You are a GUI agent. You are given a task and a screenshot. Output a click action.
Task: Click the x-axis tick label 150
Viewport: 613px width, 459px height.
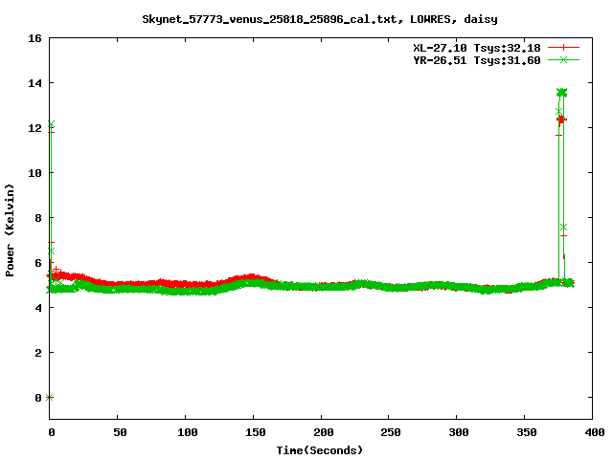(x=256, y=432)
